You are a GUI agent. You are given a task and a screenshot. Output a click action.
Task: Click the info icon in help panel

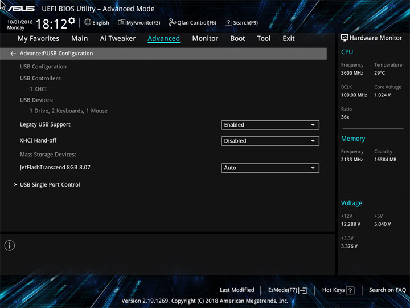click(x=10, y=245)
